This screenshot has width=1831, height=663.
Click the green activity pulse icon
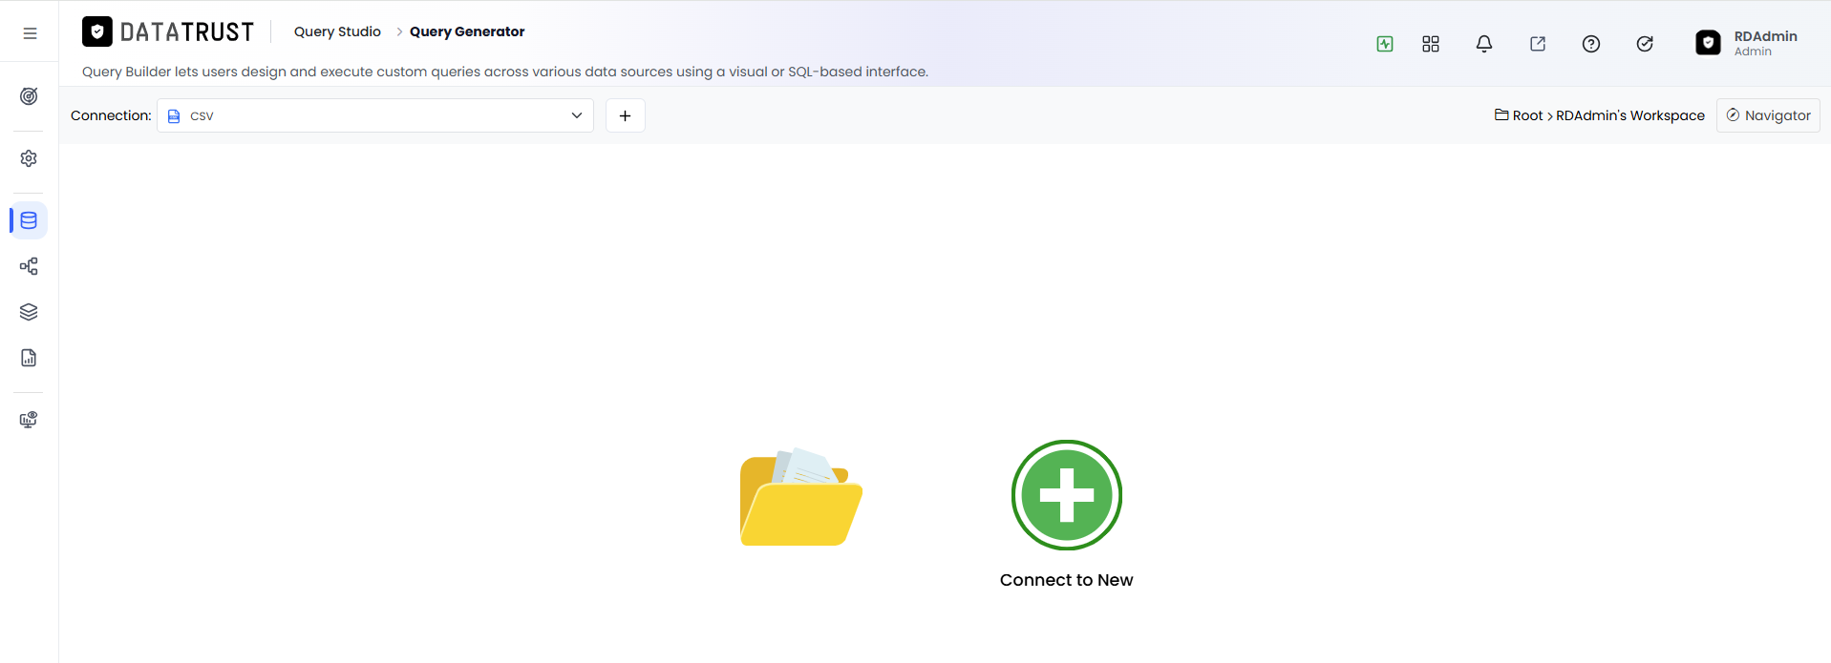click(x=1385, y=44)
